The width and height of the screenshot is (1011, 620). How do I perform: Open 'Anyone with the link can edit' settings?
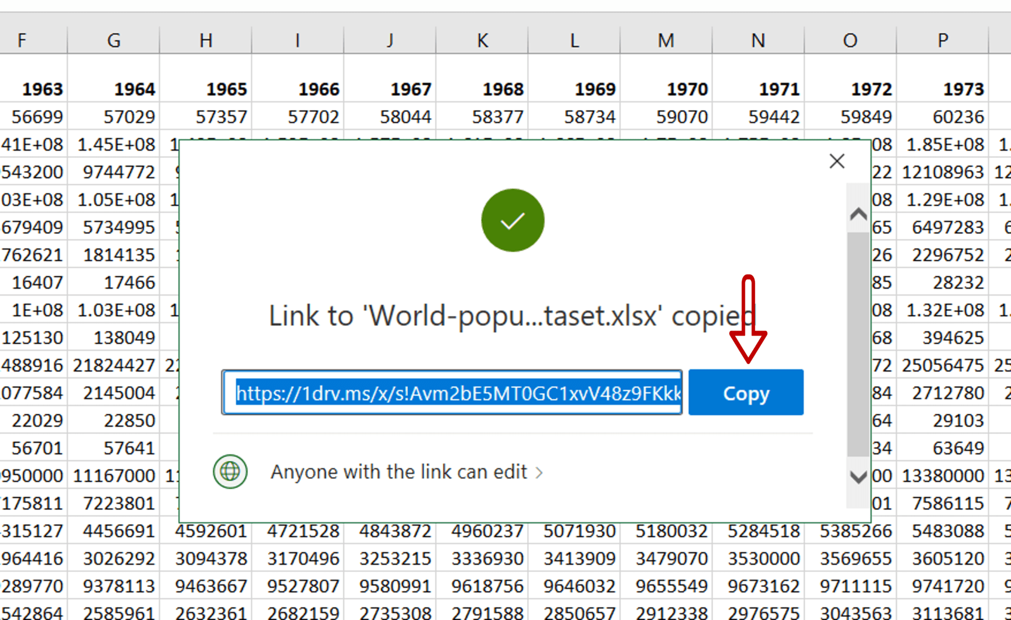(400, 472)
